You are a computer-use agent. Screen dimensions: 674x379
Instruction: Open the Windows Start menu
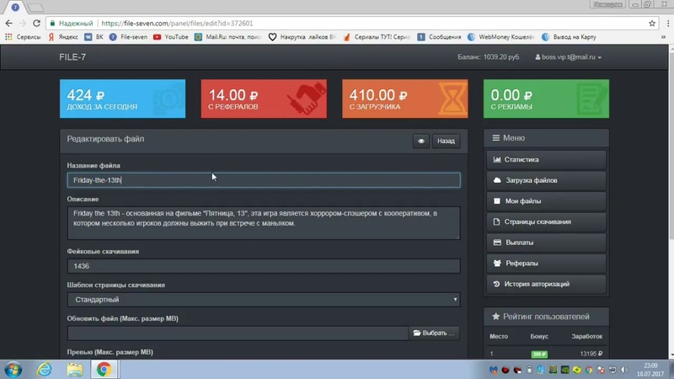coord(13,369)
